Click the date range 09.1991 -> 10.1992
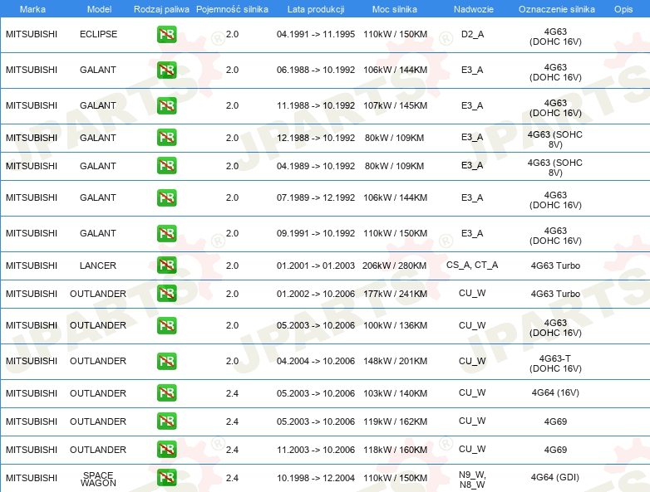 316,233
